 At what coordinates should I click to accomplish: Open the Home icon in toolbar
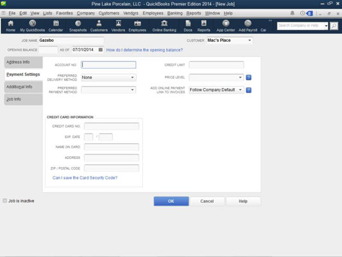click(10, 26)
